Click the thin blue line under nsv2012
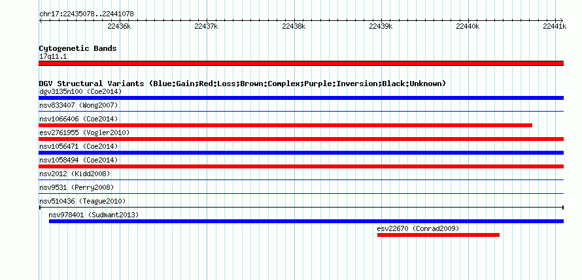The height and width of the screenshot is (280, 582). click(301, 179)
